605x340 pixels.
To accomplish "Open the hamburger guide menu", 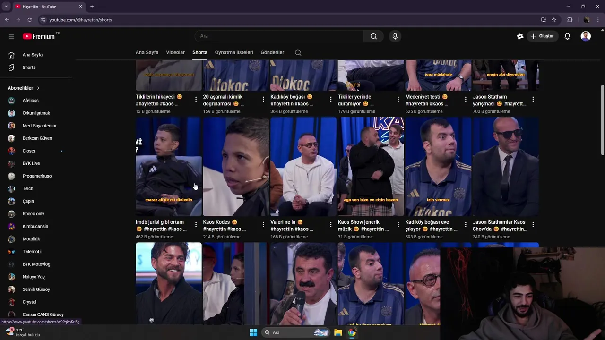I will (x=11, y=36).
